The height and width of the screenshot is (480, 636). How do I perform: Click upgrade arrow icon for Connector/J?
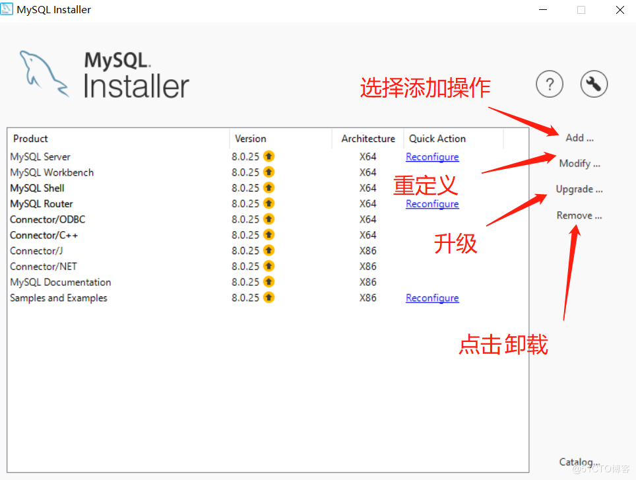[x=269, y=250]
